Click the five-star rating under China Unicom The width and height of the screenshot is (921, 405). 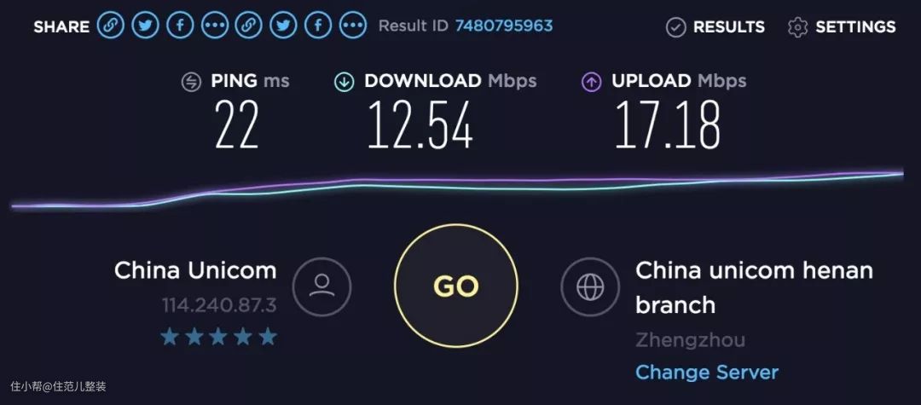pyautogui.click(x=218, y=337)
